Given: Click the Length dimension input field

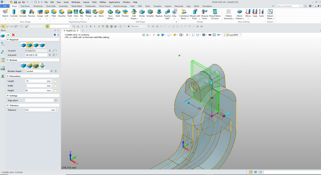Looking at the screenshot, I should 36,81.
